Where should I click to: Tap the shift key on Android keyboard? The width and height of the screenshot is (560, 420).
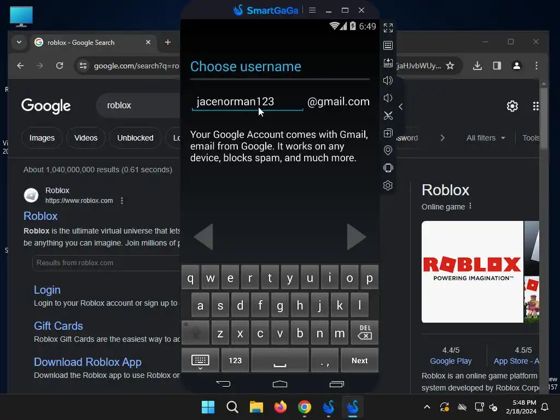[x=195, y=332]
